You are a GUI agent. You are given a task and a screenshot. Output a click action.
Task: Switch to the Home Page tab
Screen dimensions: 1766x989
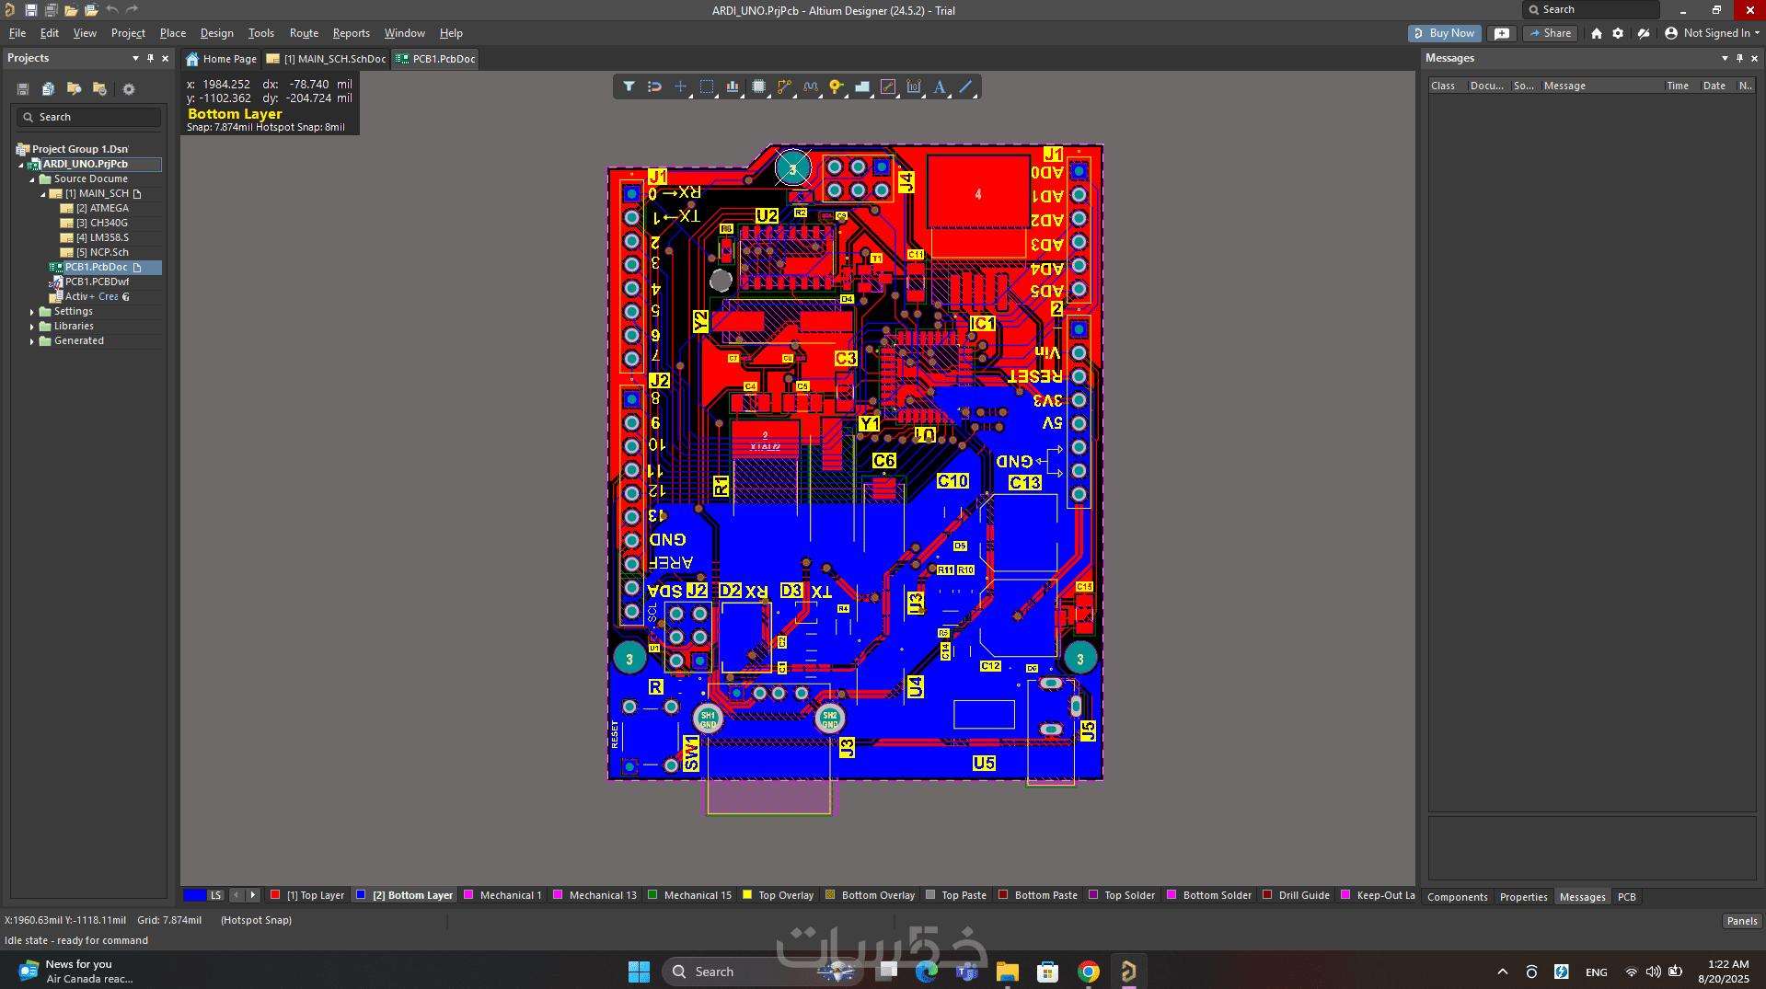coord(221,59)
